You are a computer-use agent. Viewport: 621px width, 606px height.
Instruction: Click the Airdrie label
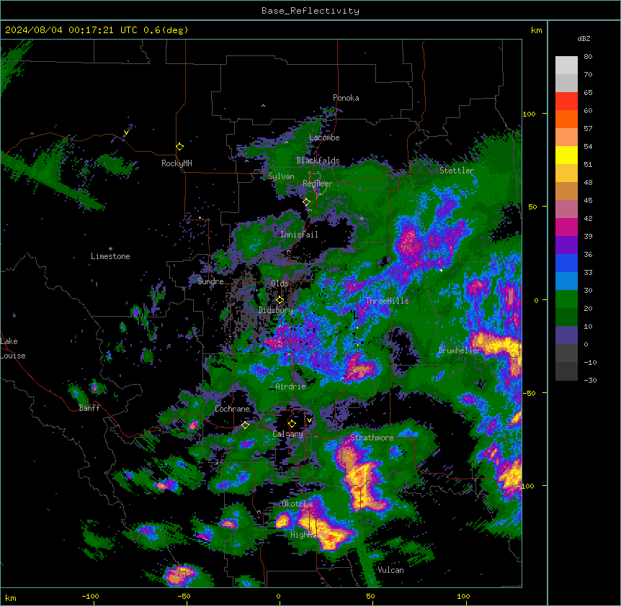tap(290, 386)
